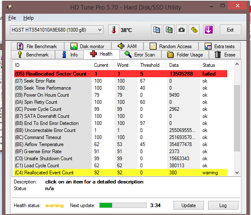Click the next update progress bar

pyautogui.click(x=123, y=205)
